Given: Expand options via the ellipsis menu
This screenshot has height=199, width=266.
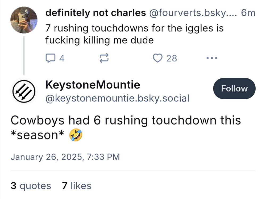Looking at the screenshot, I should pyautogui.click(x=212, y=58).
